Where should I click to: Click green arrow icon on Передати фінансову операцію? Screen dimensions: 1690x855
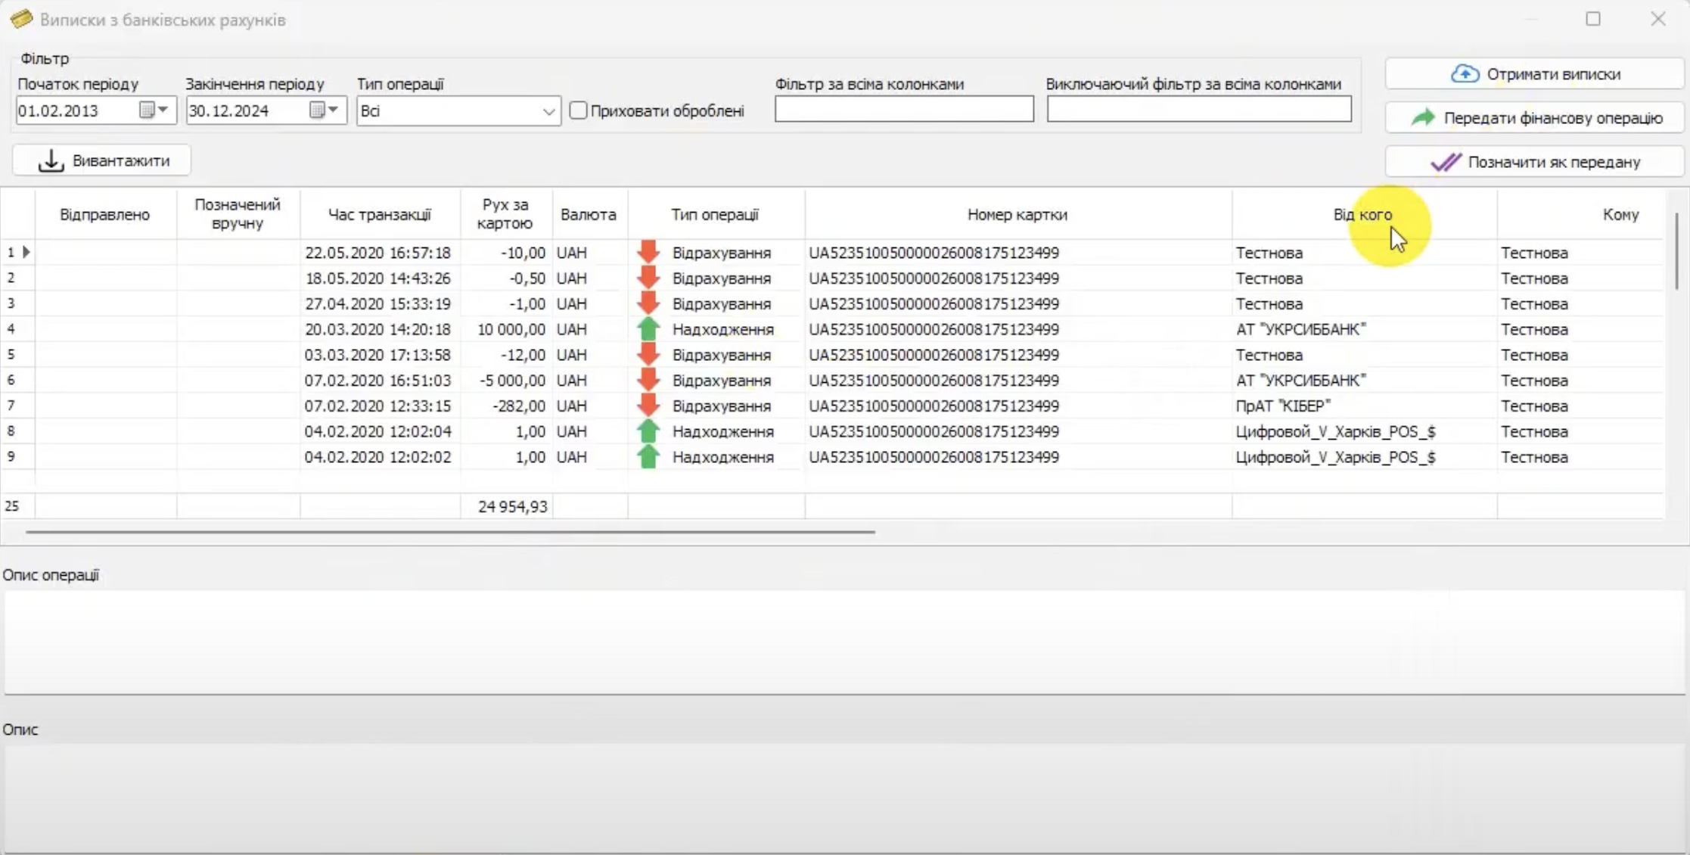click(x=1423, y=118)
